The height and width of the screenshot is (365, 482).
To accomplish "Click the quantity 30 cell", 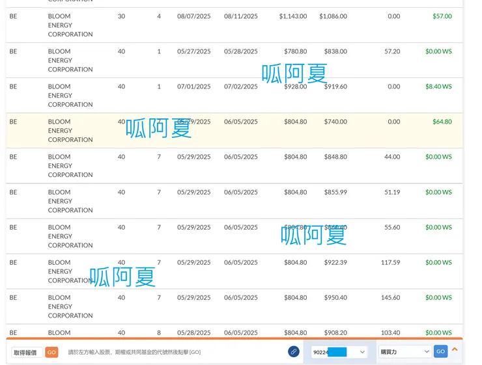I will coord(121,16).
